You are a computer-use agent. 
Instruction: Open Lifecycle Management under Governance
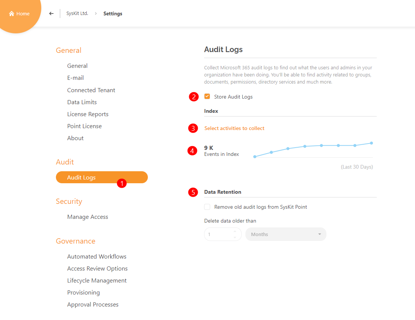(x=97, y=280)
